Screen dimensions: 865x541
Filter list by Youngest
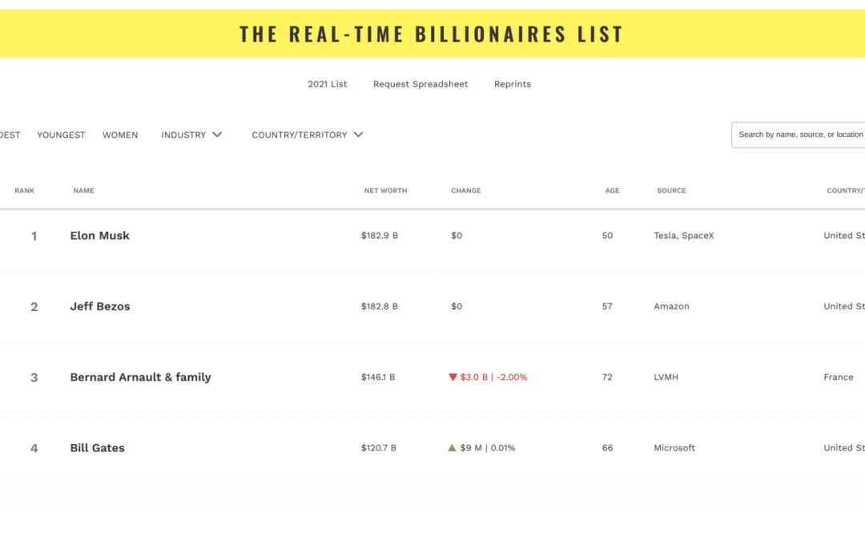[61, 135]
